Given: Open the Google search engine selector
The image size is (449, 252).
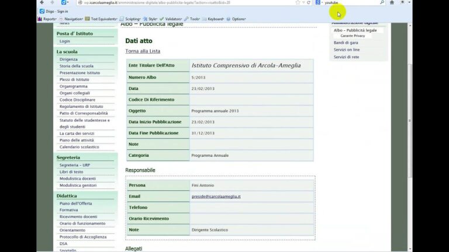Looking at the screenshot, I should click(319, 2).
